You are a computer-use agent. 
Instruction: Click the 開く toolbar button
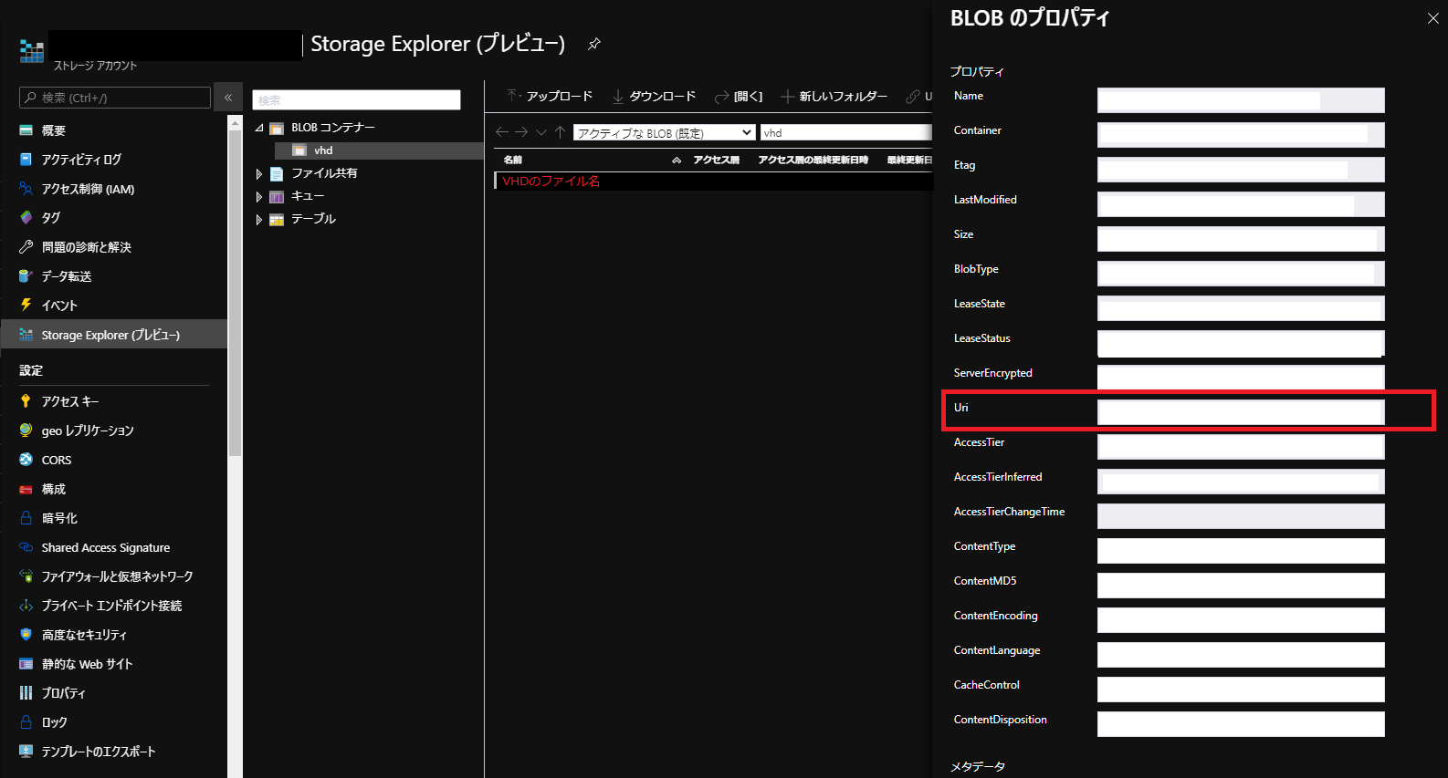pos(739,96)
